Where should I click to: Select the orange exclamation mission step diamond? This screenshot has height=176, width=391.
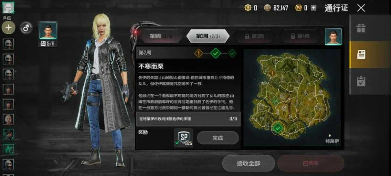click(x=199, y=53)
